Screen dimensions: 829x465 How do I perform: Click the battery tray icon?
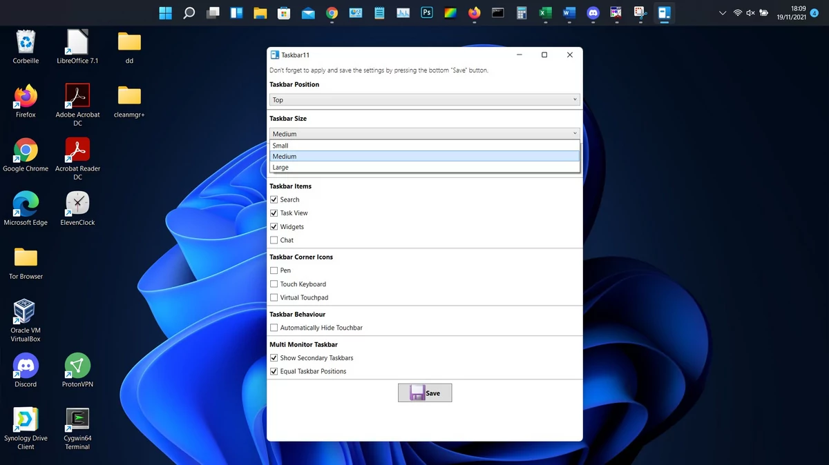click(x=763, y=12)
